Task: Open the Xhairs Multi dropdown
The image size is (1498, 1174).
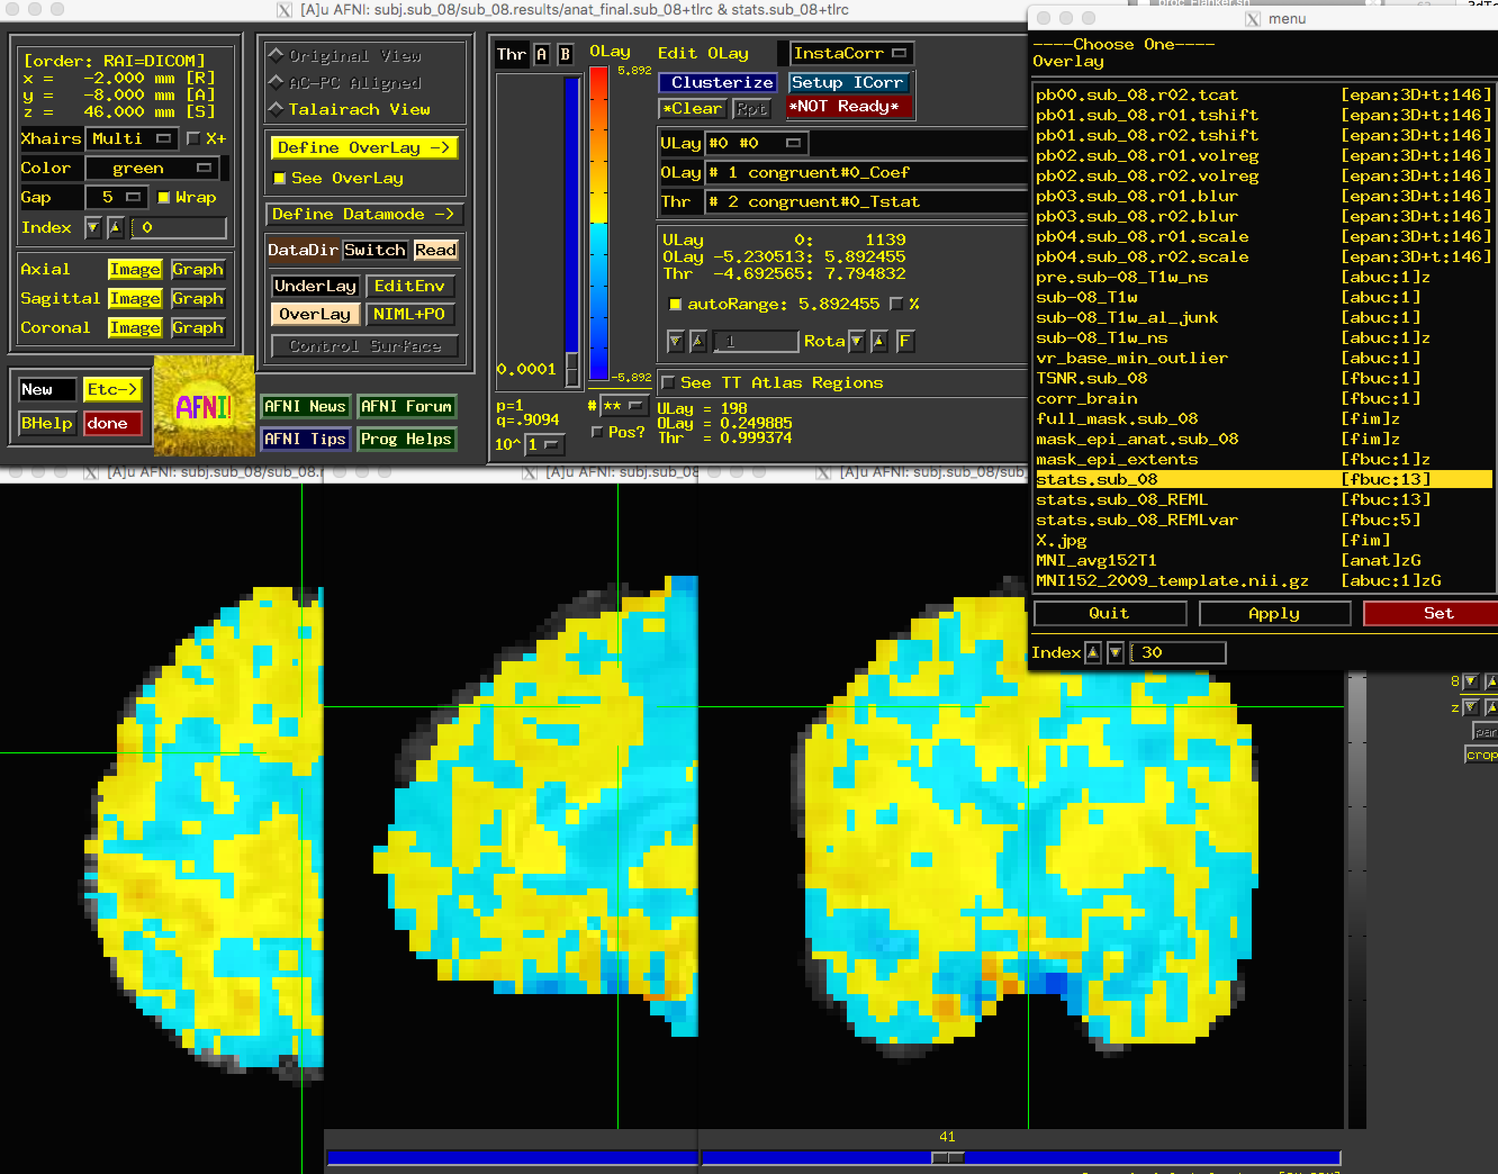Action: [x=132, y=139]
